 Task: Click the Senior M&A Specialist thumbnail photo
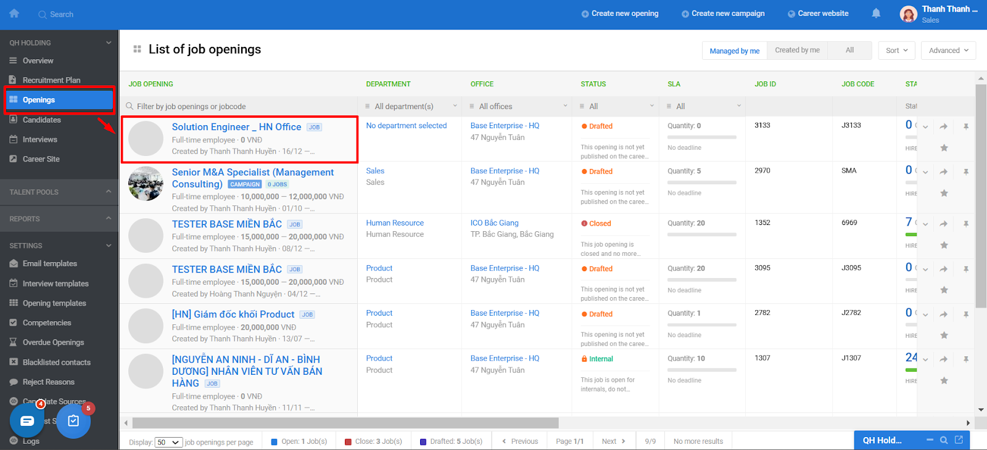pos(146,184)
